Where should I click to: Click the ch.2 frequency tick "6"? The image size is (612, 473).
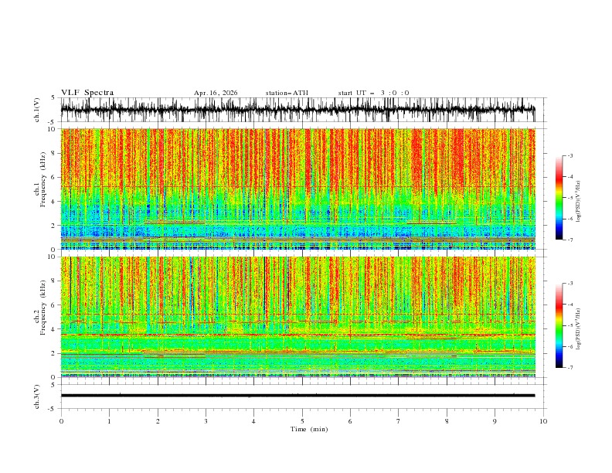click(55, 305)
